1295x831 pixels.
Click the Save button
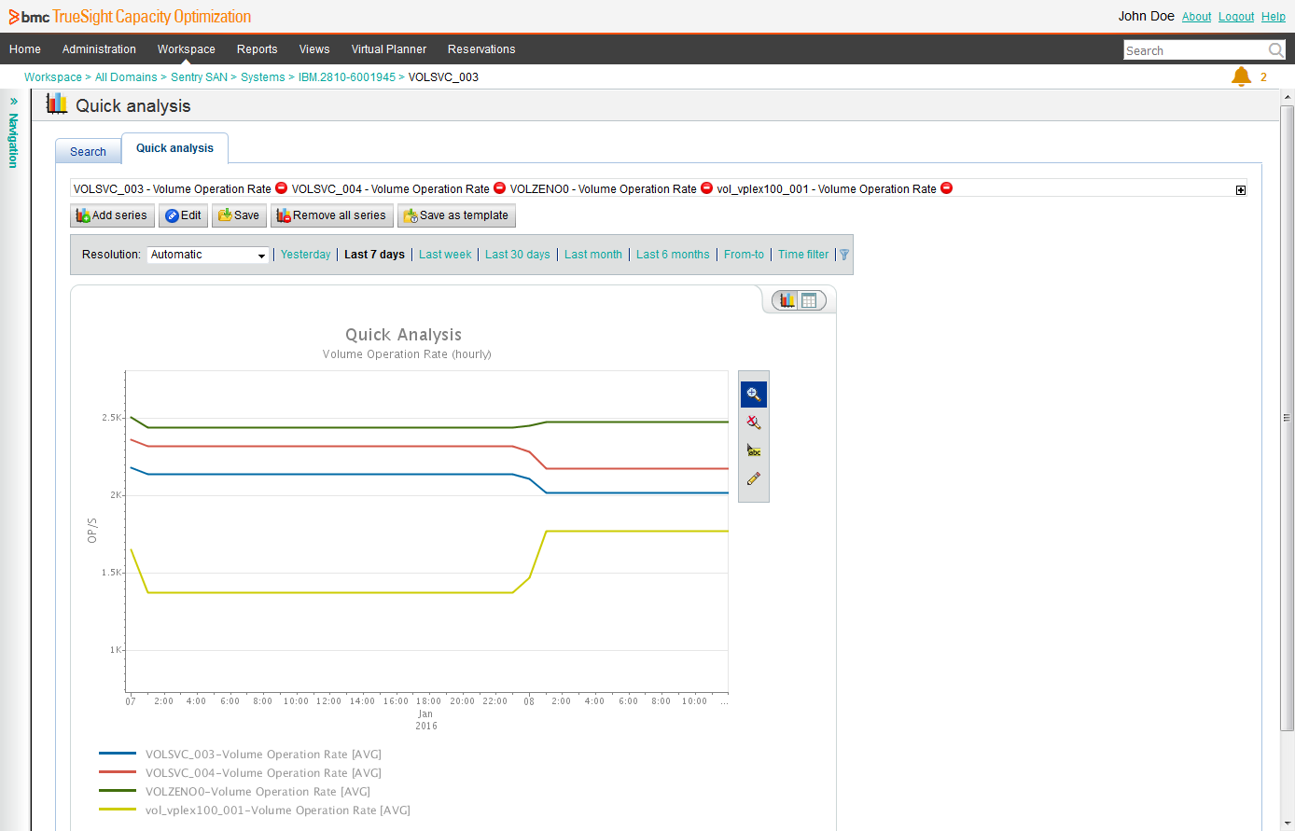[239, 215]
